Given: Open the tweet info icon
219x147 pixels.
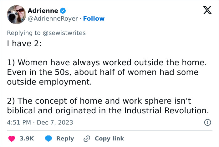Looking at the screenshot, I should (207, 123).
